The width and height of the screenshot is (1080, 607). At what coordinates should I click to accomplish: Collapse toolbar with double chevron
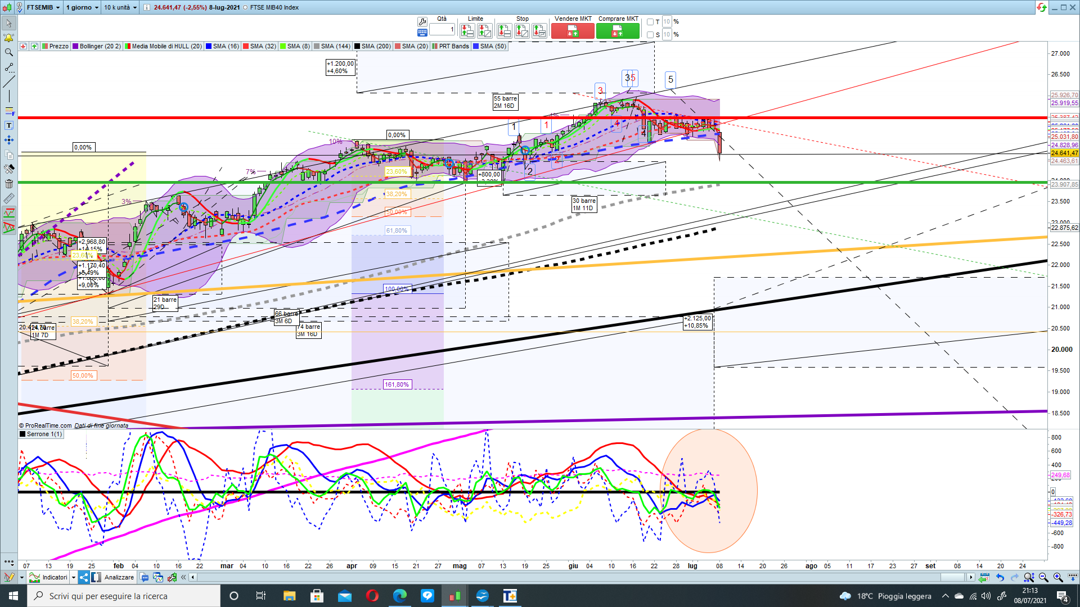183,577
